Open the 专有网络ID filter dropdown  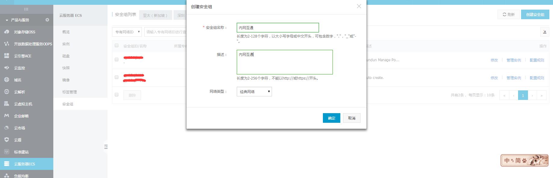point(127,32)
